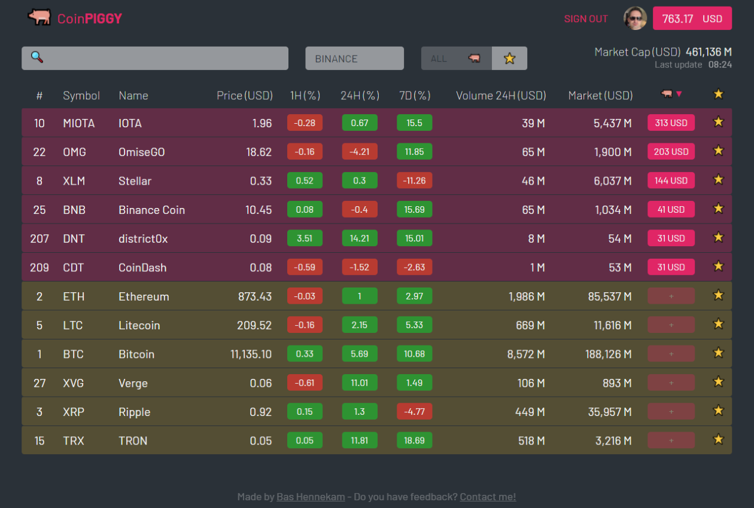Toggle favorite star for Ethereum row

[719, 295]
